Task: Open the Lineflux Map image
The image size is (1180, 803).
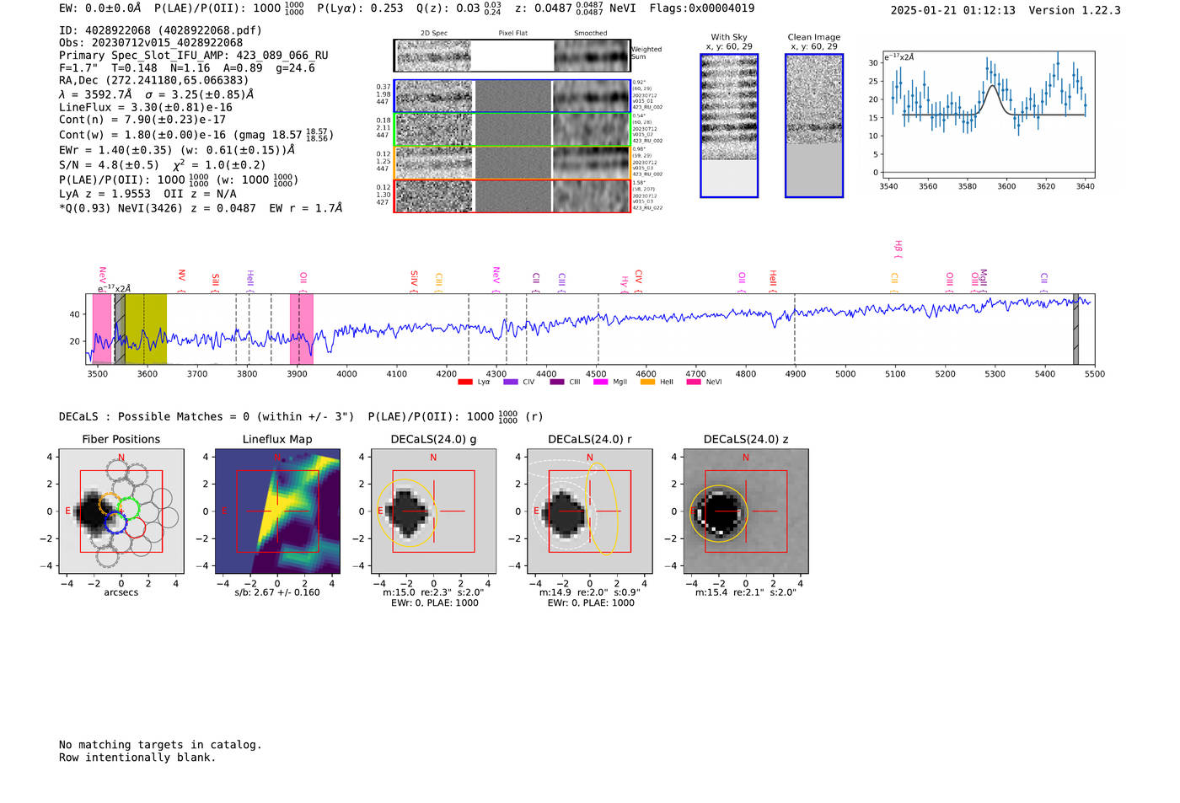Action: tap(277, 511)
